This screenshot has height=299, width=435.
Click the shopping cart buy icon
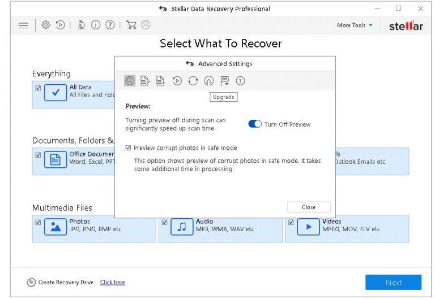coord(131,25)
